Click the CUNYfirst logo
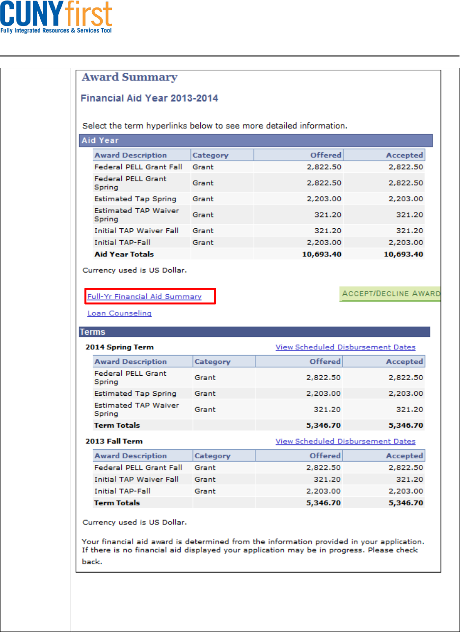Screen dimensions: 460x632 56,18
